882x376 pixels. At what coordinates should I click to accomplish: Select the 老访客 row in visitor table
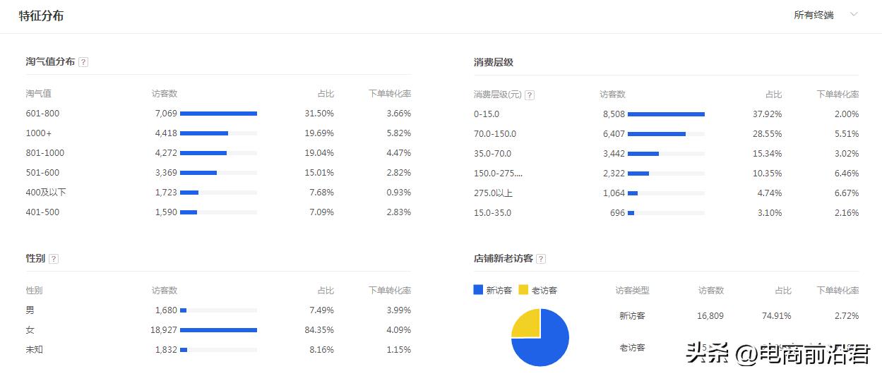(737, 348)
